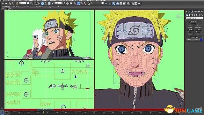Toggle the modeling Ribbon display
The height and width of the screenshot is (115, 204).
(x=117, y=4)
